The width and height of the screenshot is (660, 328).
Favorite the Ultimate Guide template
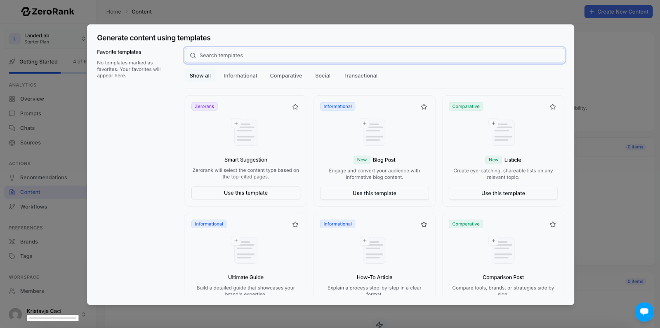click(x=295, y=225)
